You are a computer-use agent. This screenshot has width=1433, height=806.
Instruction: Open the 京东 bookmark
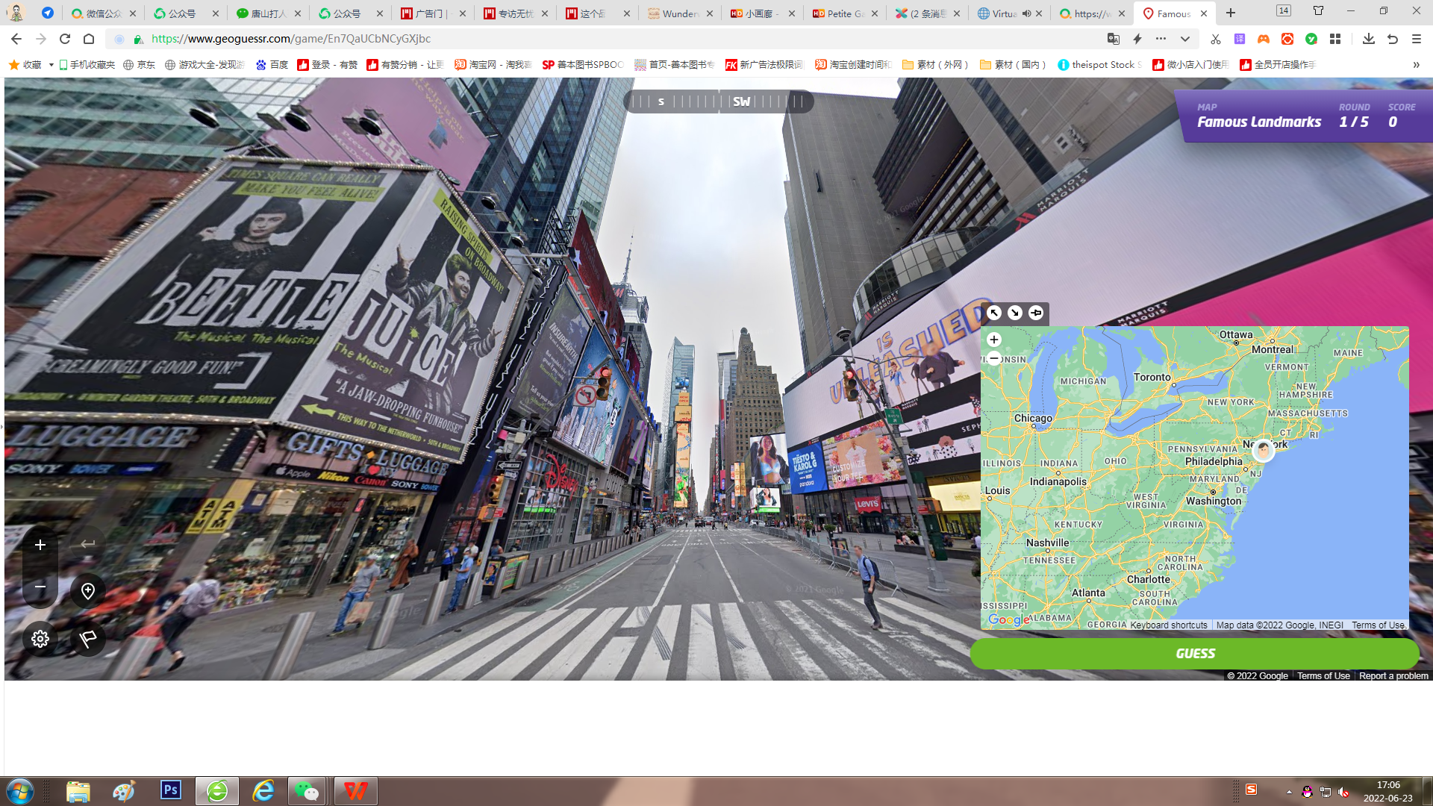139,65
